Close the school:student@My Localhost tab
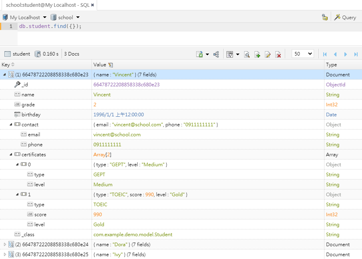Viewport: 362px width, 259px height. (93, 5)
